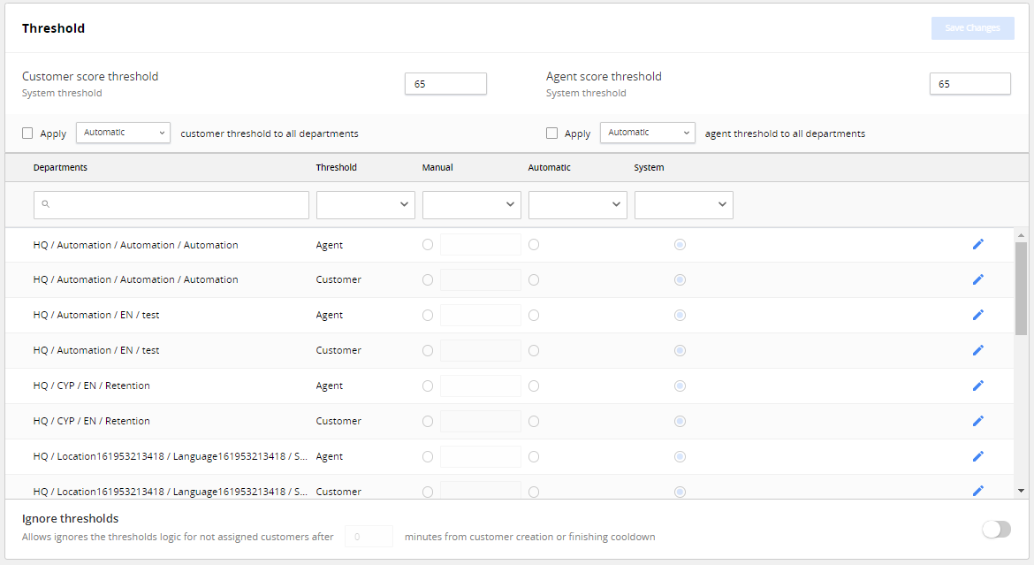Image resolution: width=1034 pixels, height=565 pixels.
Task: Check Apply agent threshold to all departments
Action: coord(551,133)
